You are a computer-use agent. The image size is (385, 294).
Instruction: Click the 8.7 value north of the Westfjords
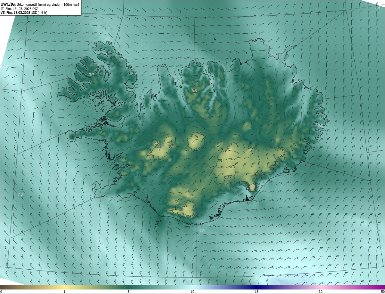tap(107, 38)
